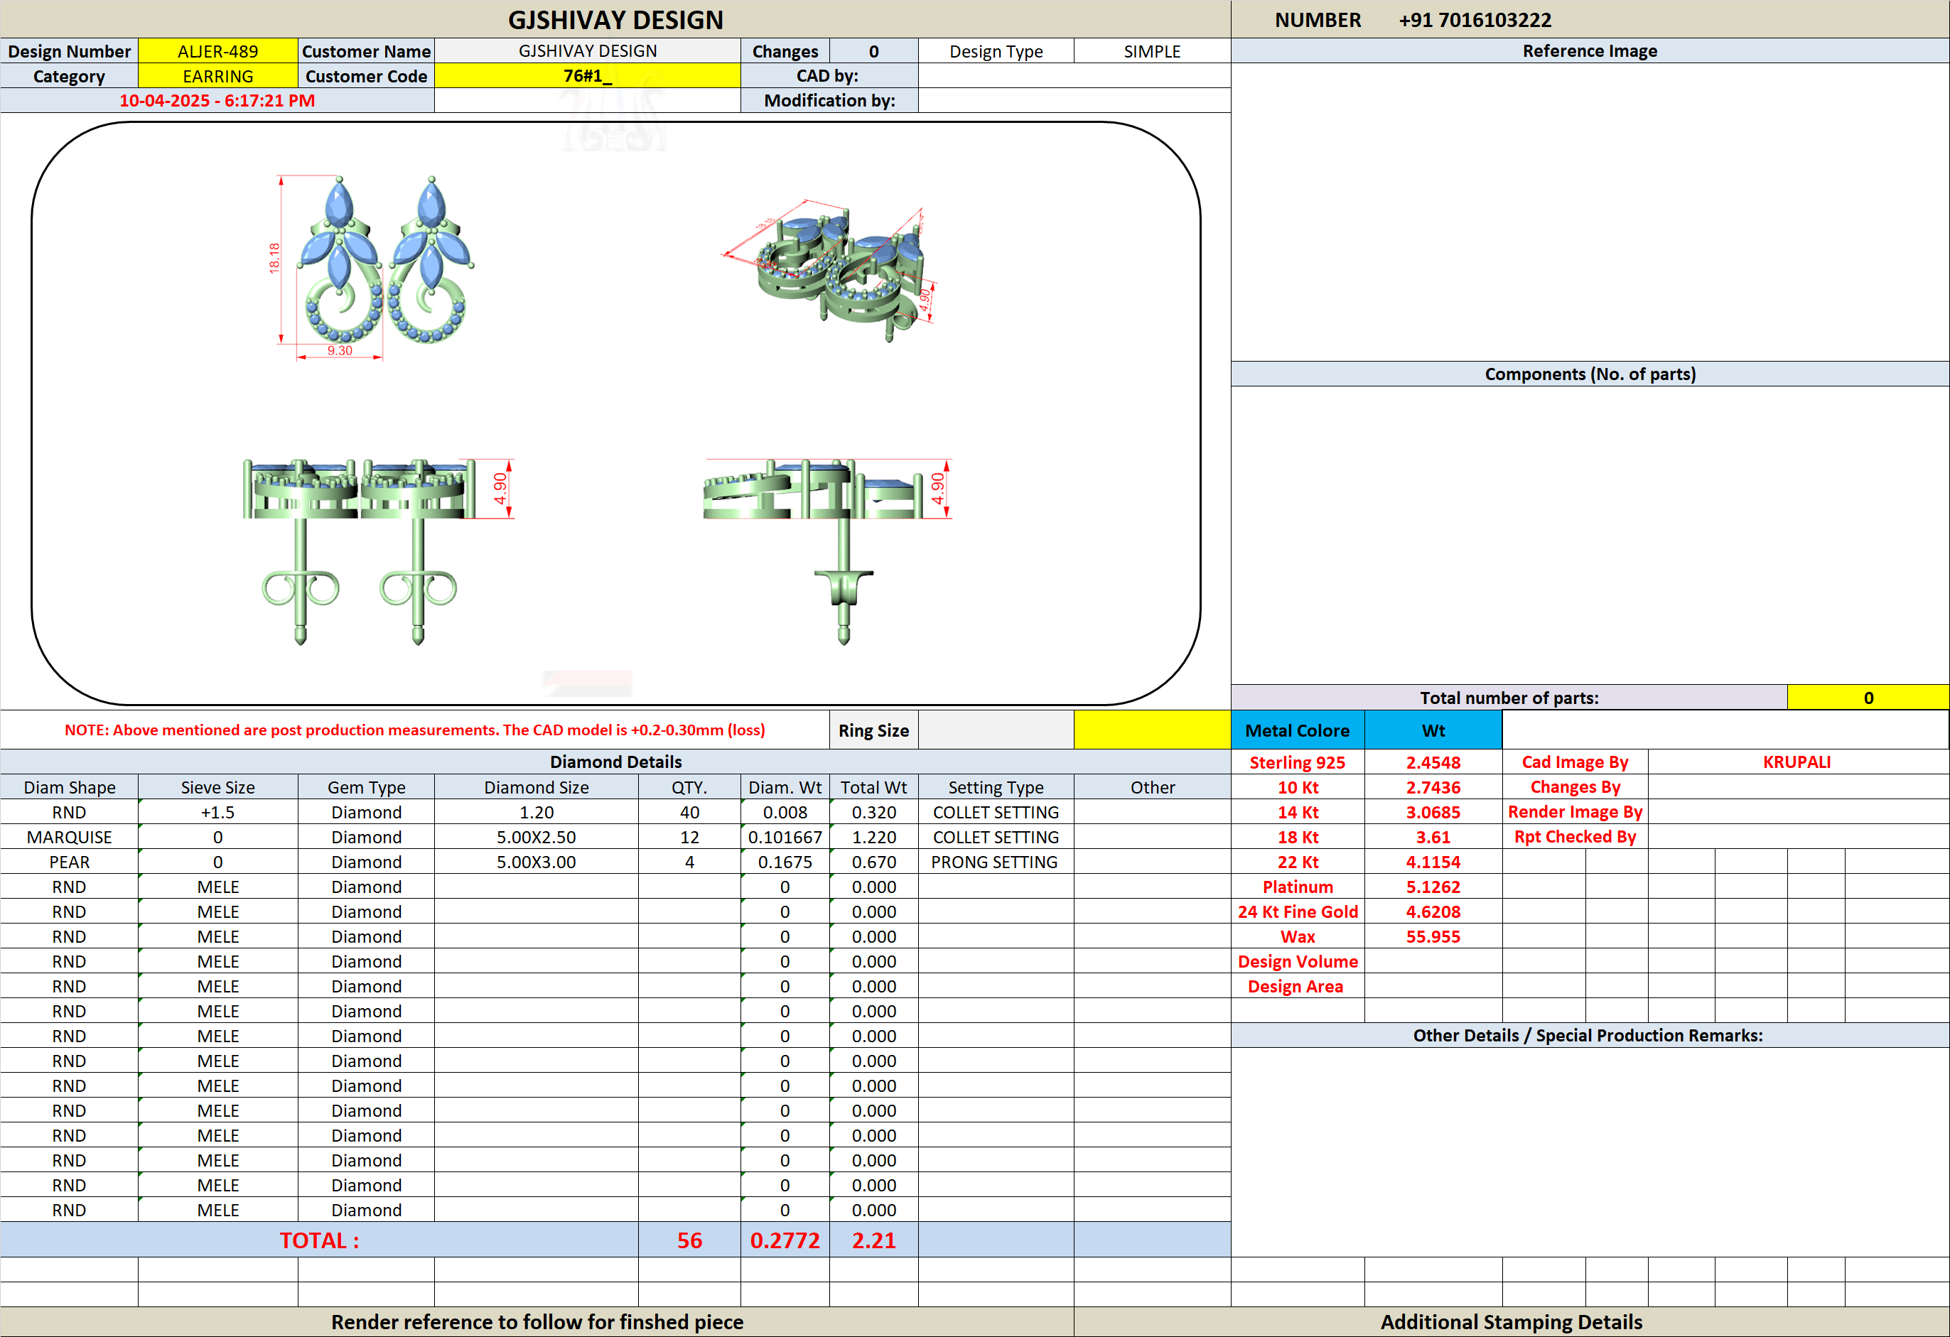Click the PRONG SETTING cell for PEAR

[995, 862]
